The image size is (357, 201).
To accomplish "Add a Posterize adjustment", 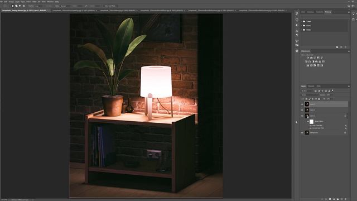I will click(x=311, y=65).
